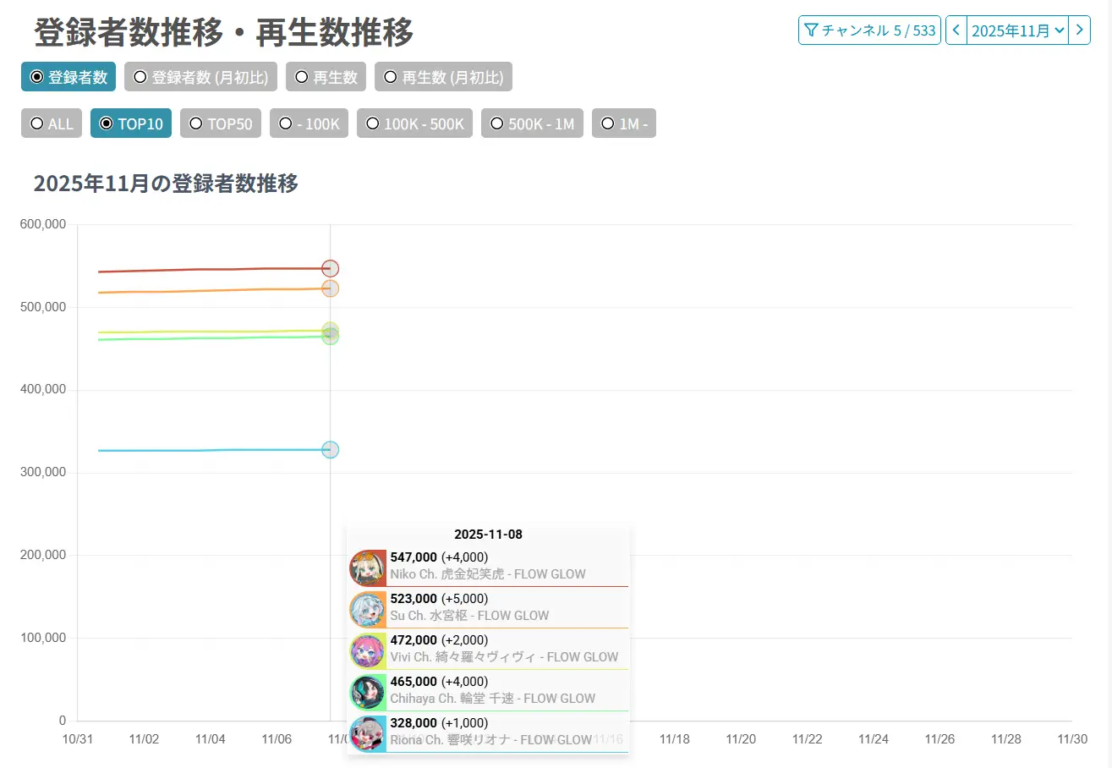Click Niko Ch. avatar in tooltip

(x=367, y=568)
